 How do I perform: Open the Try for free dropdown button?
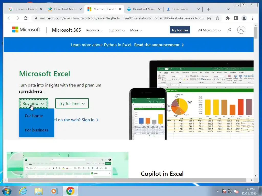click(x=72, y=104)
